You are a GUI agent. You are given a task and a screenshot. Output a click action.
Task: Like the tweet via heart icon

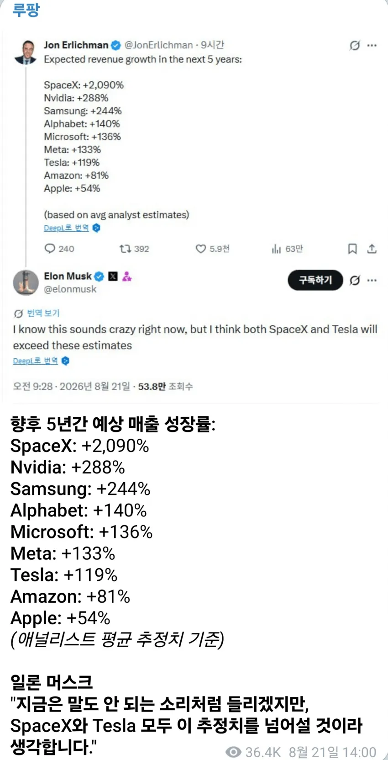point(201,249)
